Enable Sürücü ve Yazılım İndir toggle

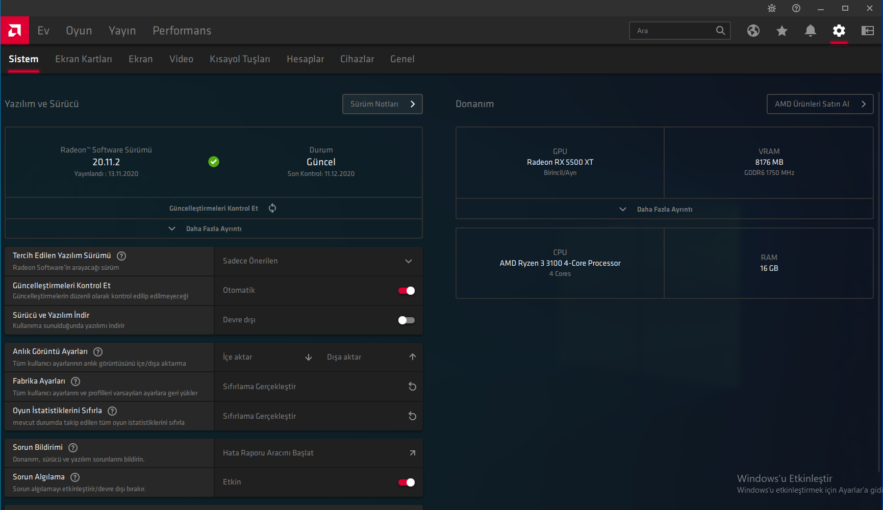click(406, 320)
